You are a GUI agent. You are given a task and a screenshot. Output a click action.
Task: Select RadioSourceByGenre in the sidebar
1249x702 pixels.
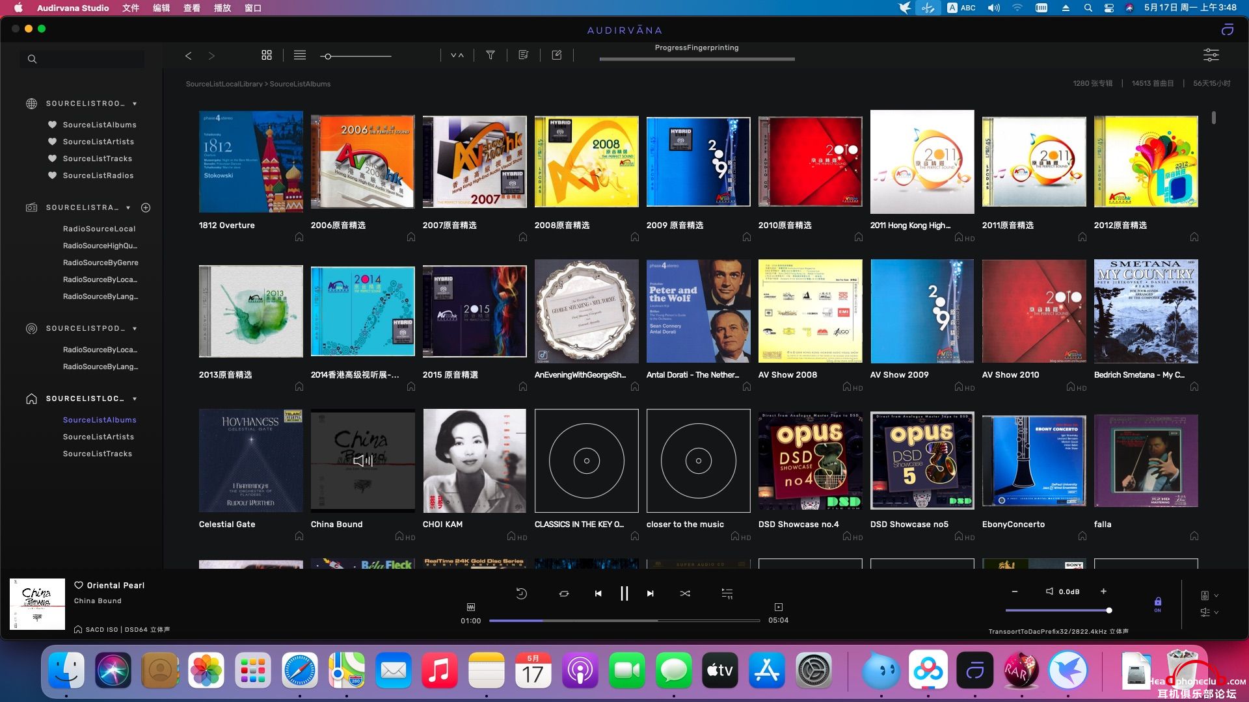[x=101, y=263]
